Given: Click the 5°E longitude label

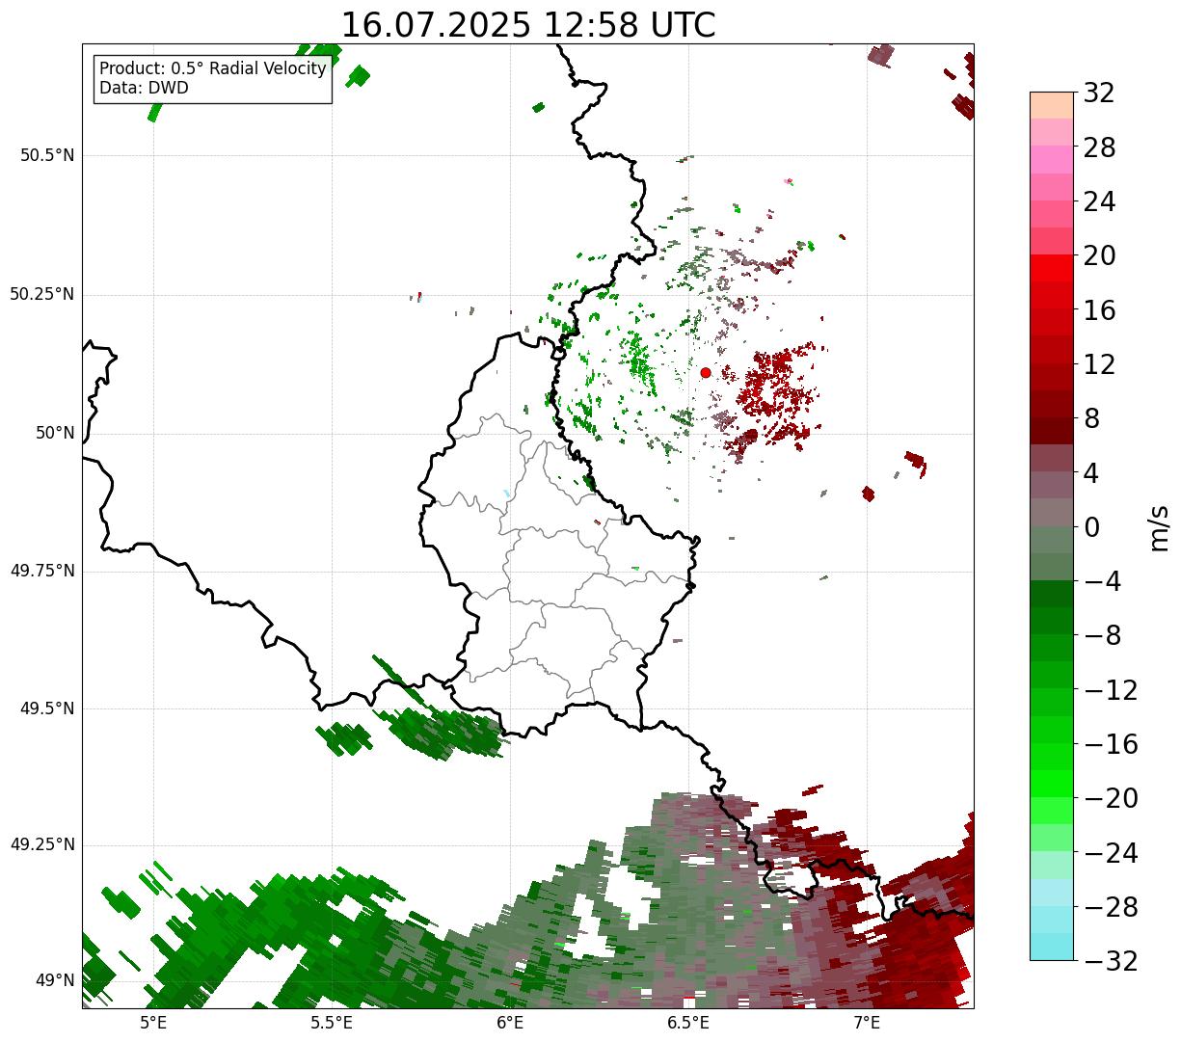Looking at the screenshot, I should tap(154, 1023).
